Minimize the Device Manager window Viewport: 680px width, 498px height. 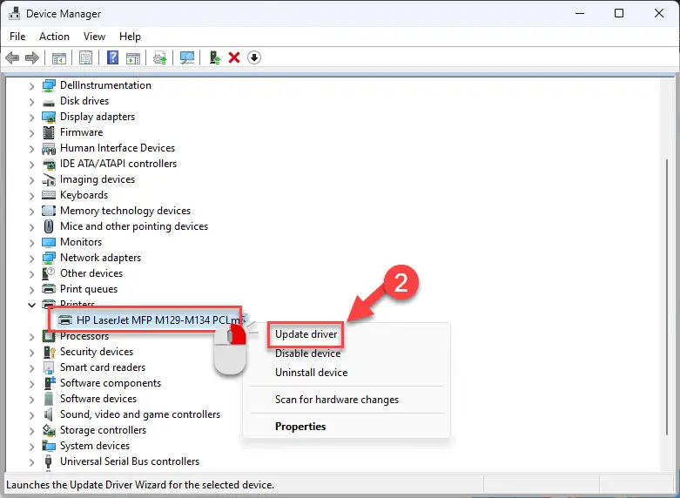tap(579, 13)
